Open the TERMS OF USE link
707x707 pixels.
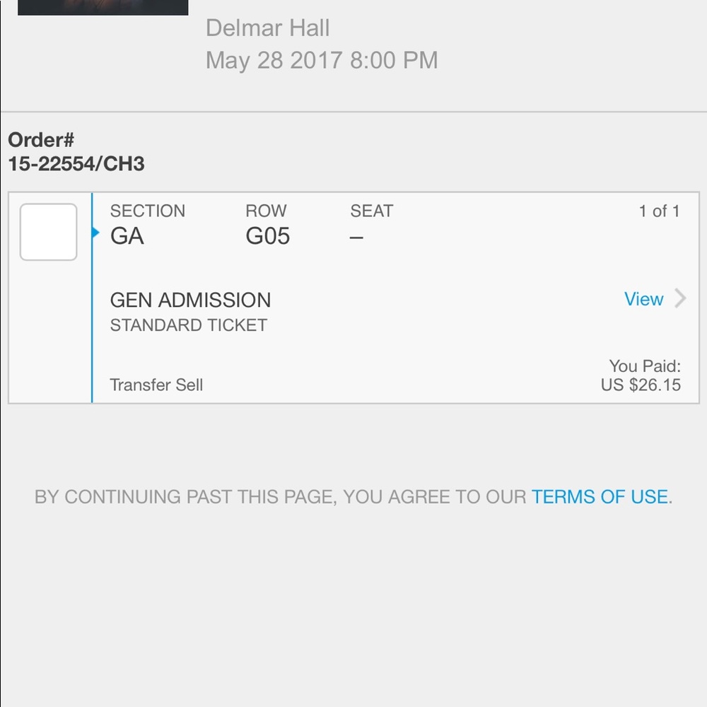pos(600,496)
